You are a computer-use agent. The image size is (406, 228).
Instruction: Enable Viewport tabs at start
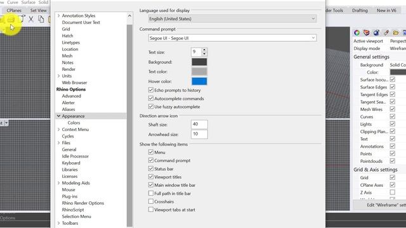pos(151,210)
